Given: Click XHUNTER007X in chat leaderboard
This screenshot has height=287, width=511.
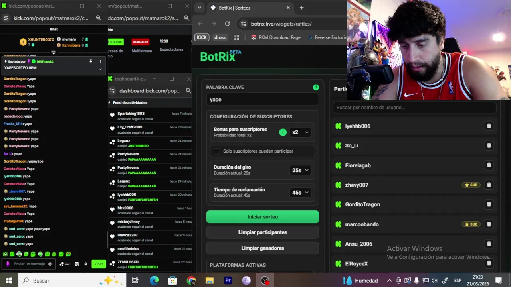Looking at the screenshot, I should (x=41, y=39).
